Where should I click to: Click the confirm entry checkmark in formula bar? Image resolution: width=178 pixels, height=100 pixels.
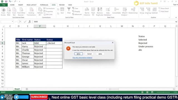pos(25,22)
